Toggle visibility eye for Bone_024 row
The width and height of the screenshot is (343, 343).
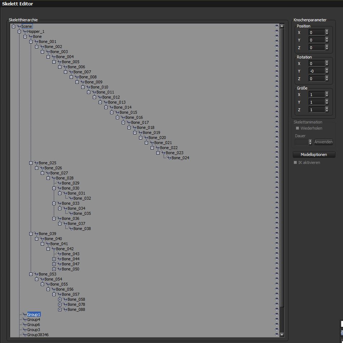pyautogui.click(x=277, y=157)
